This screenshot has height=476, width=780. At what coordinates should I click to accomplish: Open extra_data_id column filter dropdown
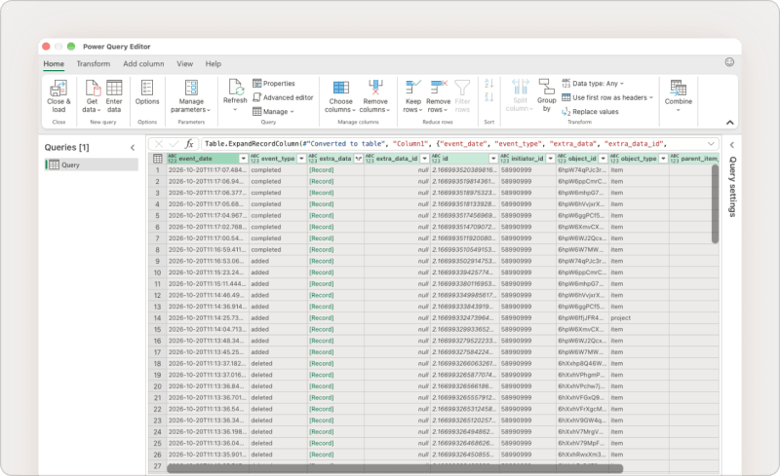(x=424, y=159)
